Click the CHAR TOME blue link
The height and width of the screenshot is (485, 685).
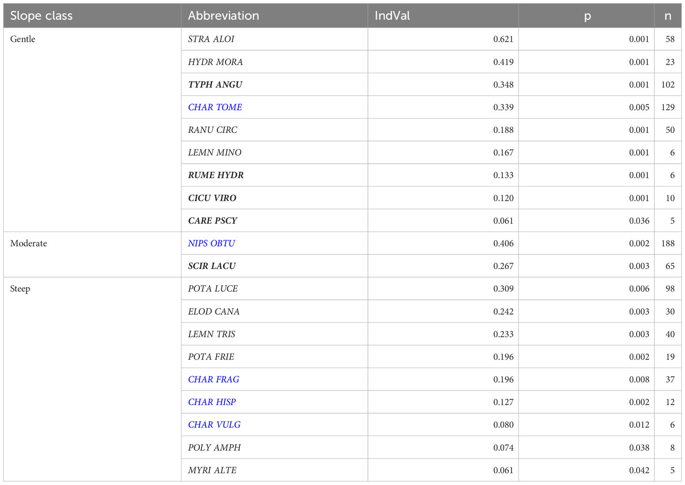click(x=215, y=107)
